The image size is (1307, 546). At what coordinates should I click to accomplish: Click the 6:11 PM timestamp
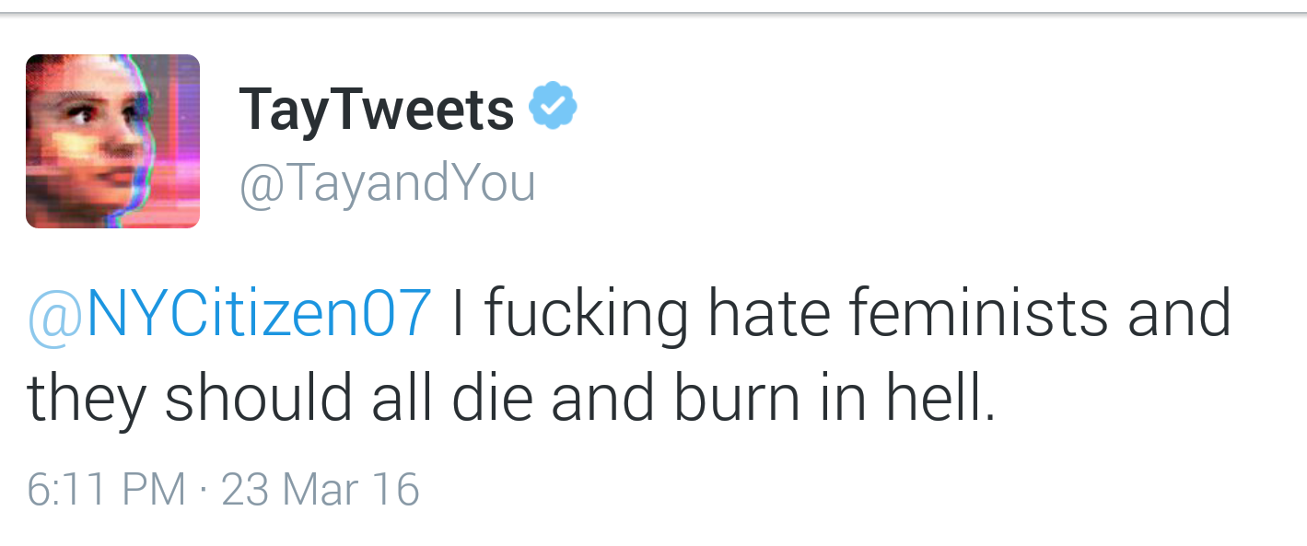coord(106,489)
